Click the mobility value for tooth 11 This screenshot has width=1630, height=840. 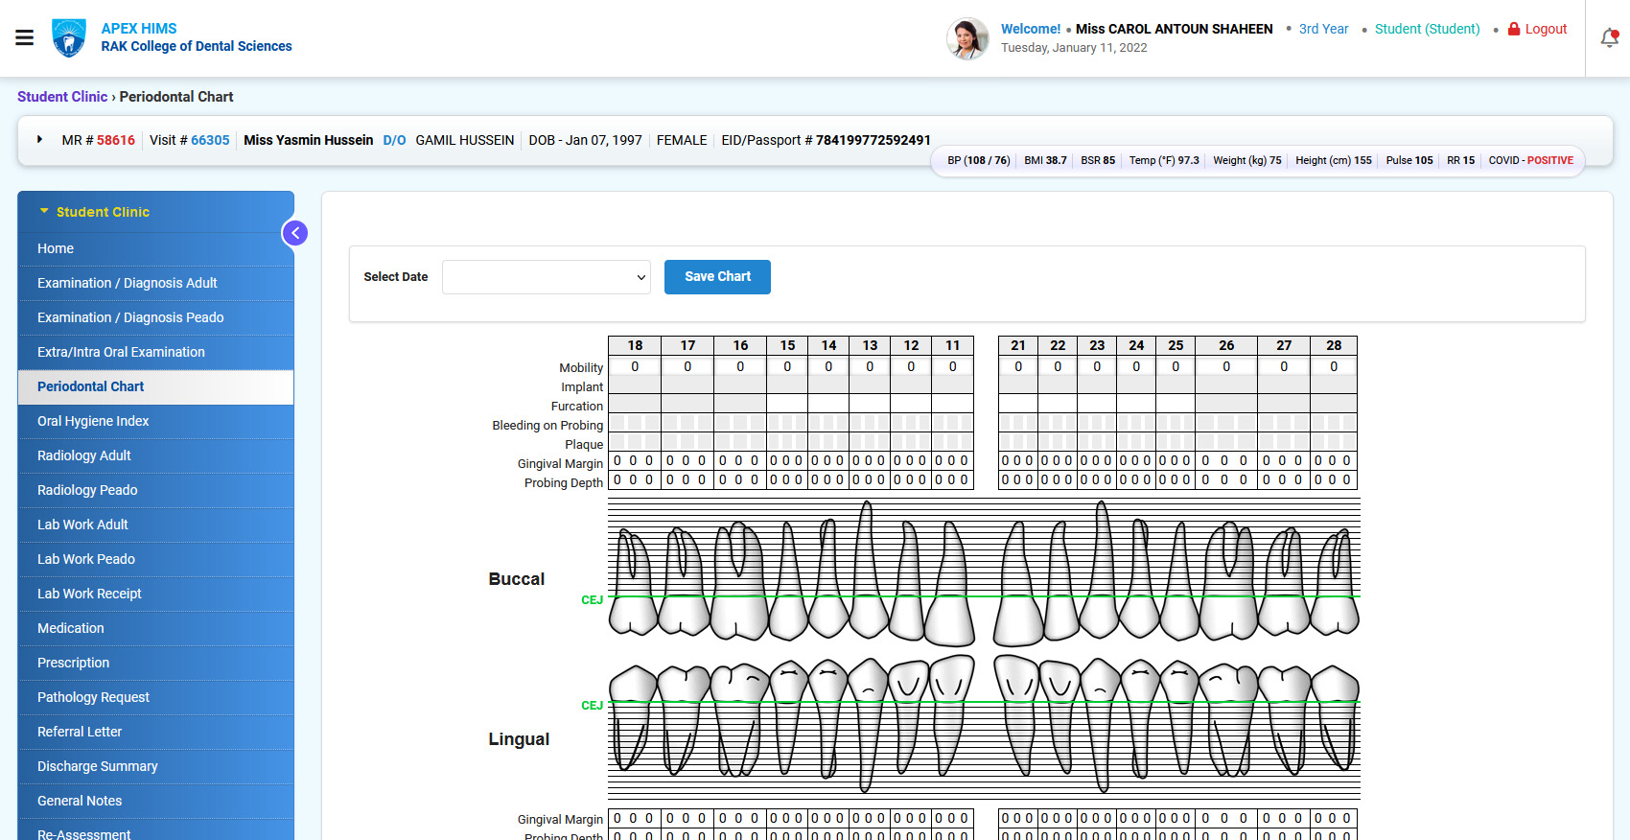tap(952, 366)
